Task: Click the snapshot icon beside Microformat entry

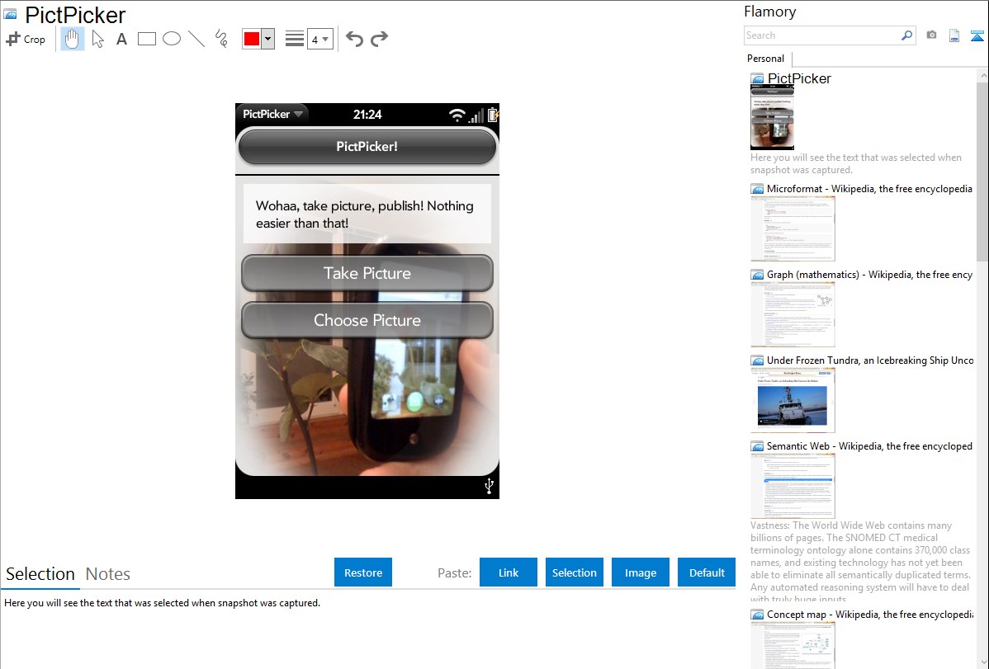Action: coord(757,189)
